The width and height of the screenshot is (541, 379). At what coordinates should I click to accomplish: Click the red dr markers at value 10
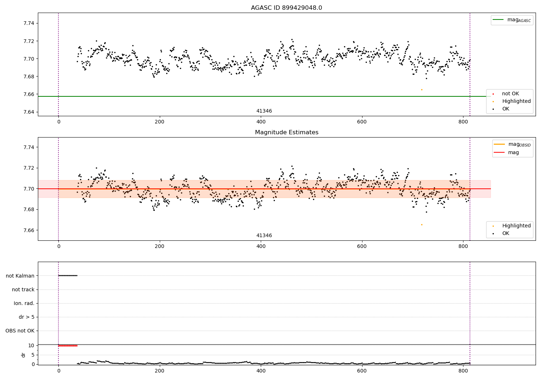tap(68, 346)
